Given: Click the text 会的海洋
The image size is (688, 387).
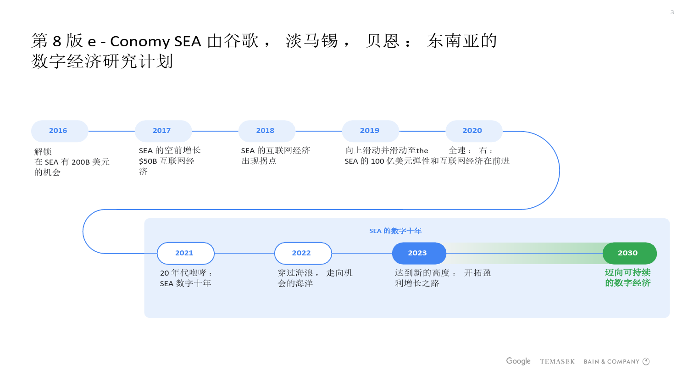Looking at the screenshot, I should [295, 283].
